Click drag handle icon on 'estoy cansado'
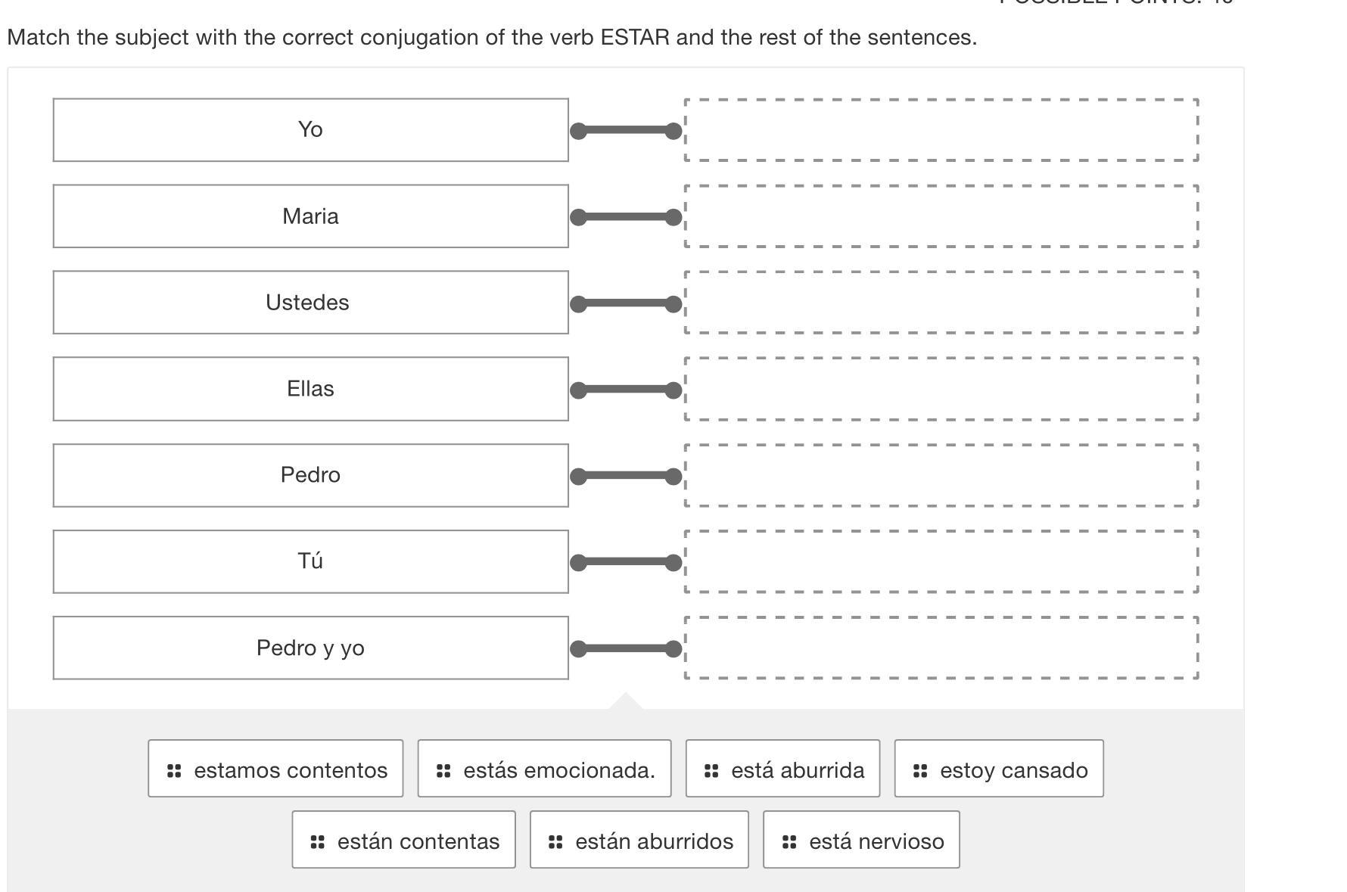 [920, 770]
